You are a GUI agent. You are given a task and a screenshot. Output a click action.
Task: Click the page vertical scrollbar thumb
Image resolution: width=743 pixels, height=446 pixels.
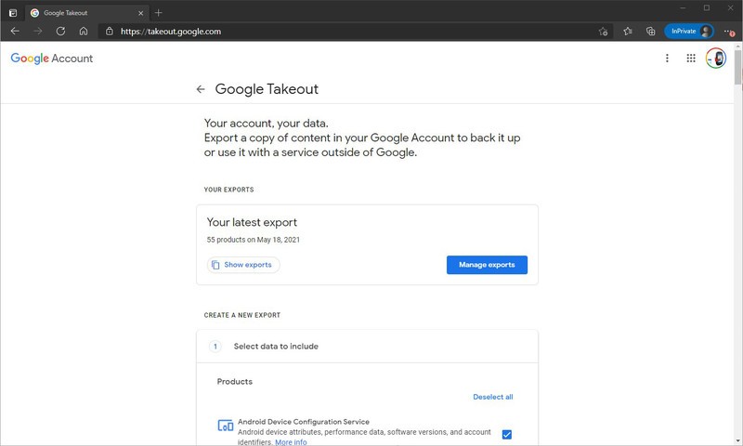pos(737,67)
